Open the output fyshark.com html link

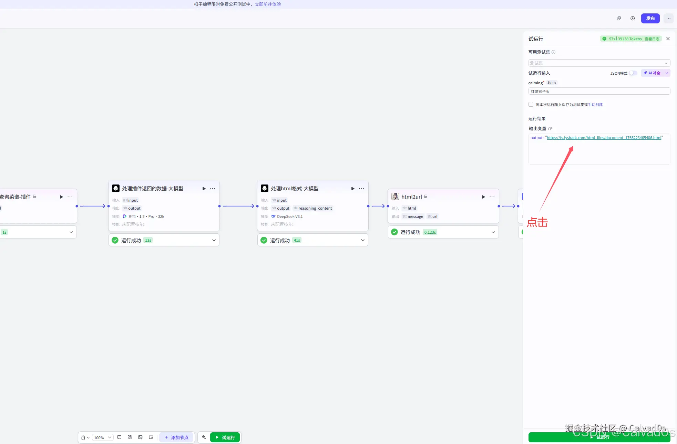coord(604,138)
